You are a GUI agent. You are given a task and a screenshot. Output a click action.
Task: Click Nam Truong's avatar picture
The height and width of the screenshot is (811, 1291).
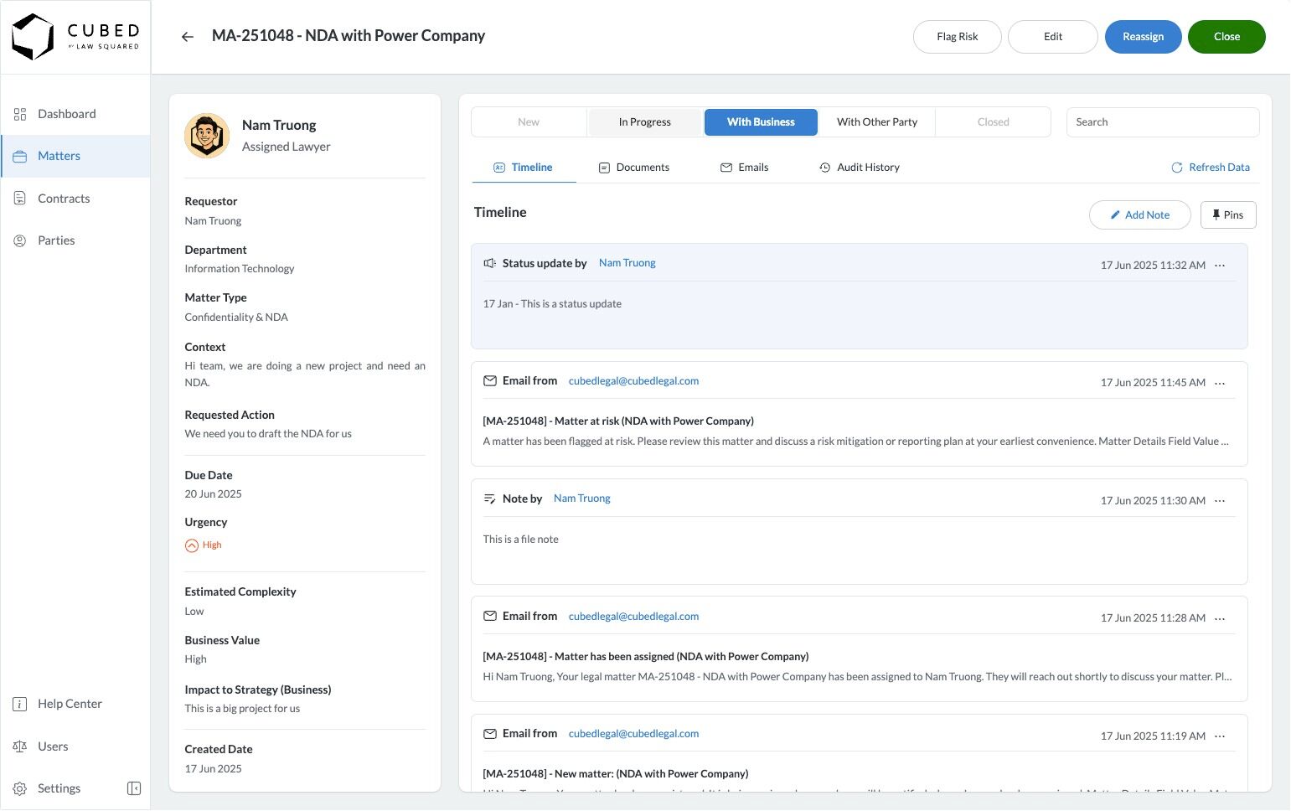pyautogui.click(x=207, y=136)
